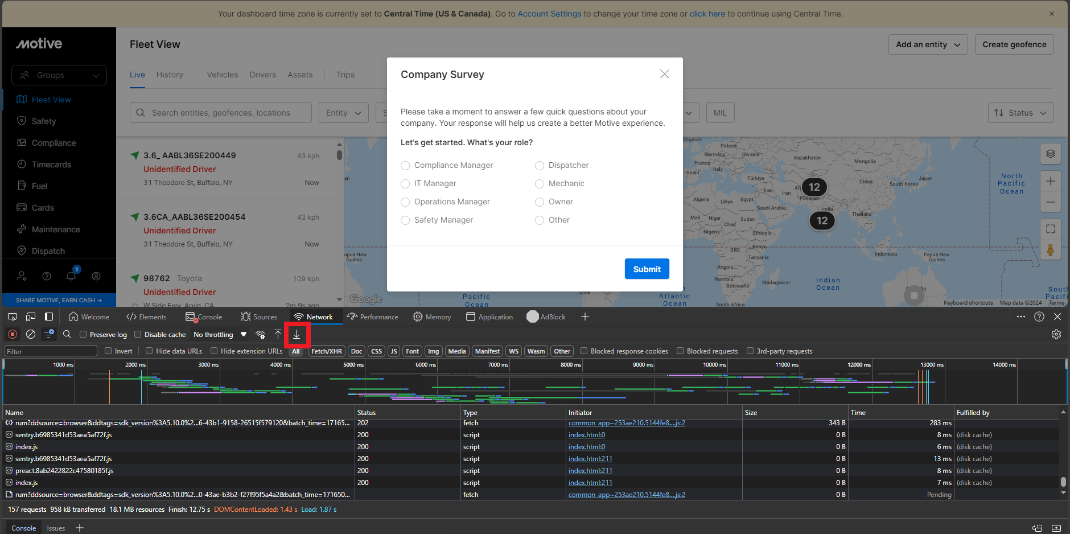Close the Company Survey dialog
The height and width of the screenshot is (534, 1070).
pyautogui.click(x=664, y=74)
